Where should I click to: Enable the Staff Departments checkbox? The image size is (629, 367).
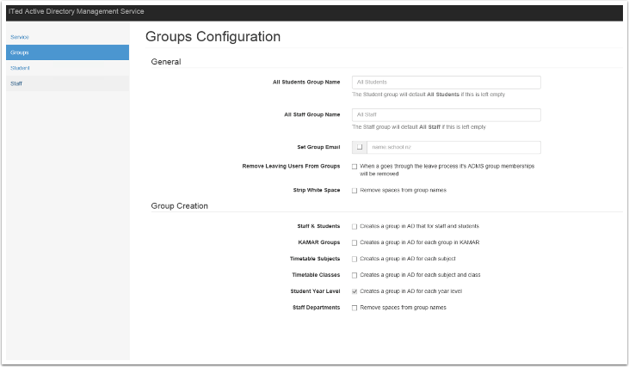click(355, 307)
